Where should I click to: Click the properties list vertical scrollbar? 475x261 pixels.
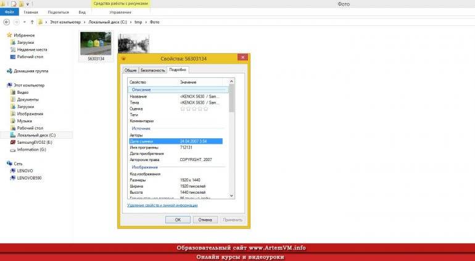point(231,99)
